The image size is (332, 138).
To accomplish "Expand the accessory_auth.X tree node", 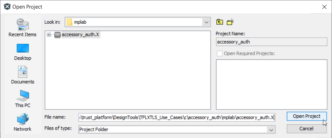I will pos(49,35).
